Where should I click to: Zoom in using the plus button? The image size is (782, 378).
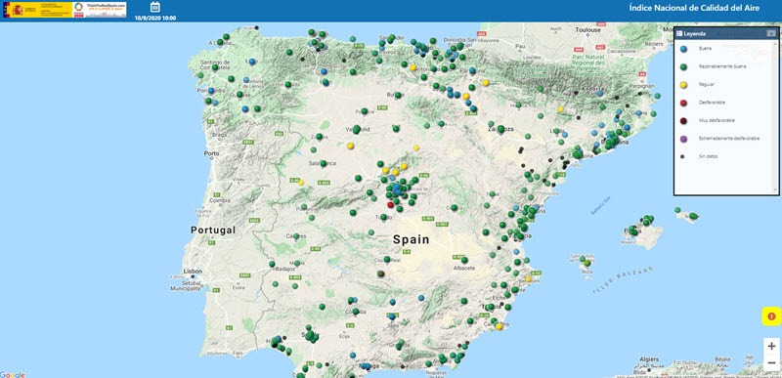point(771,346)
